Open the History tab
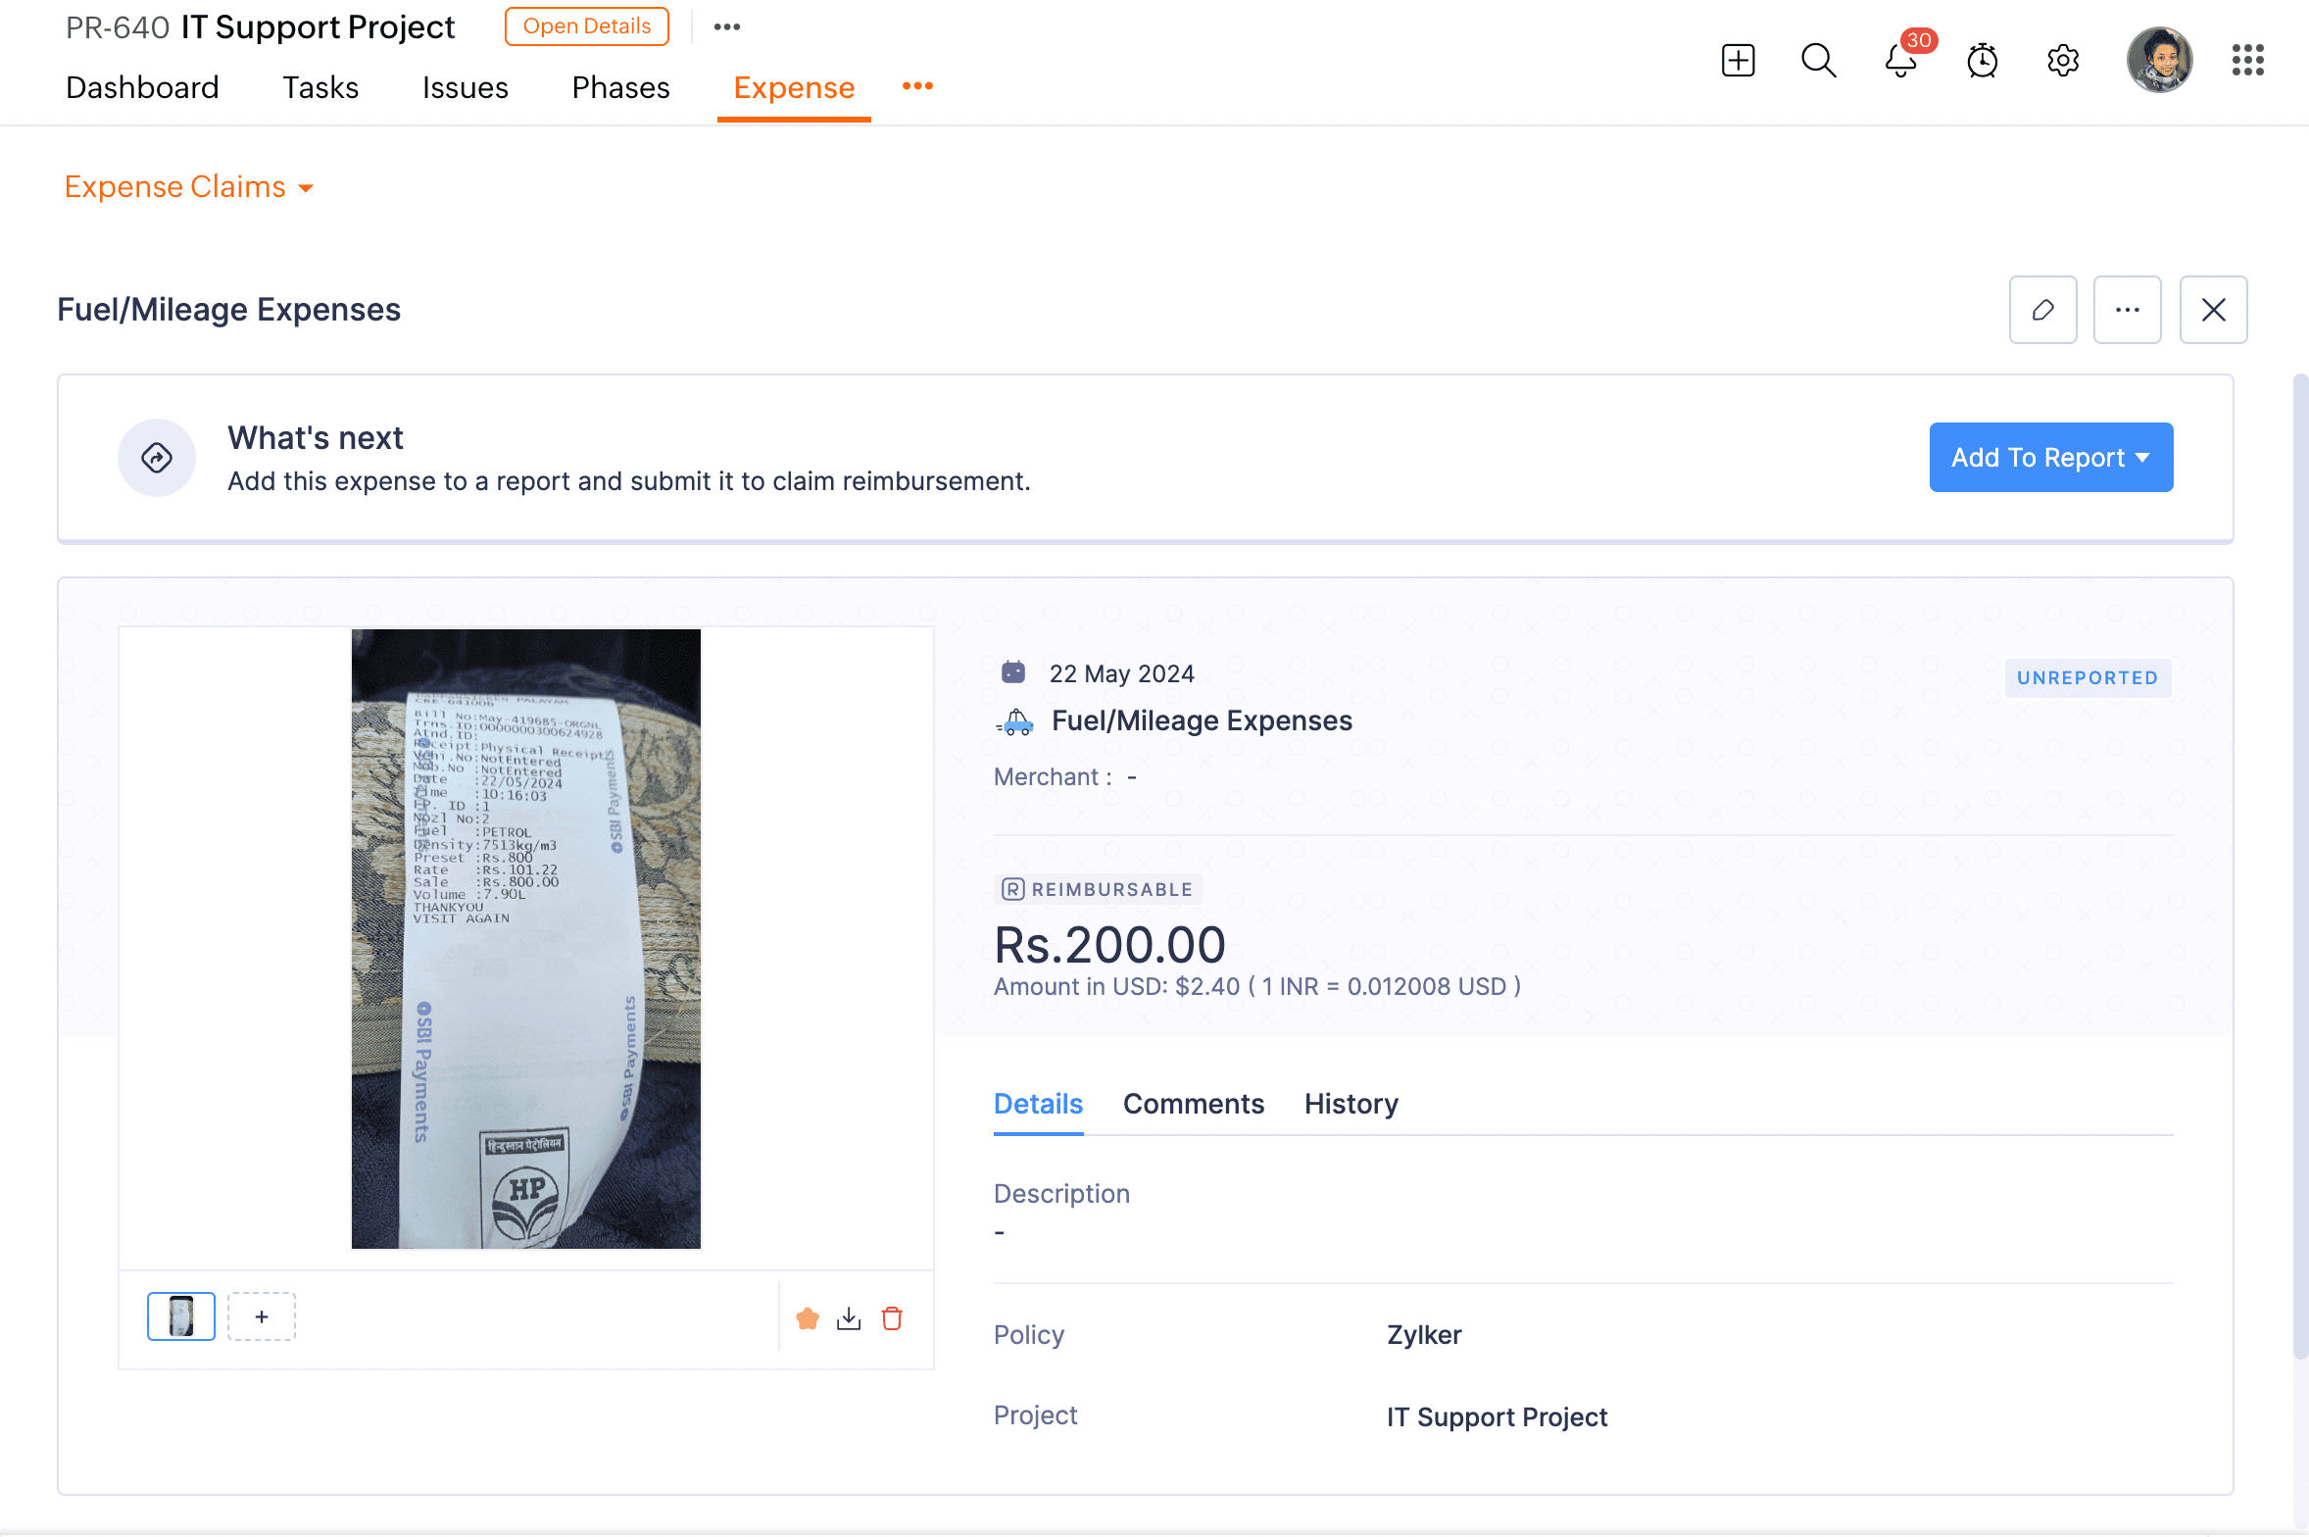Image resolution: width=2309 pixels, height=1537 pixels. pos(1351,1104)
